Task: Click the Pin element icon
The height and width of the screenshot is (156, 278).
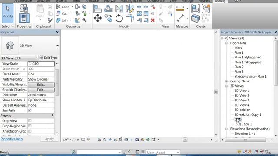Action: tap(152, 13)
